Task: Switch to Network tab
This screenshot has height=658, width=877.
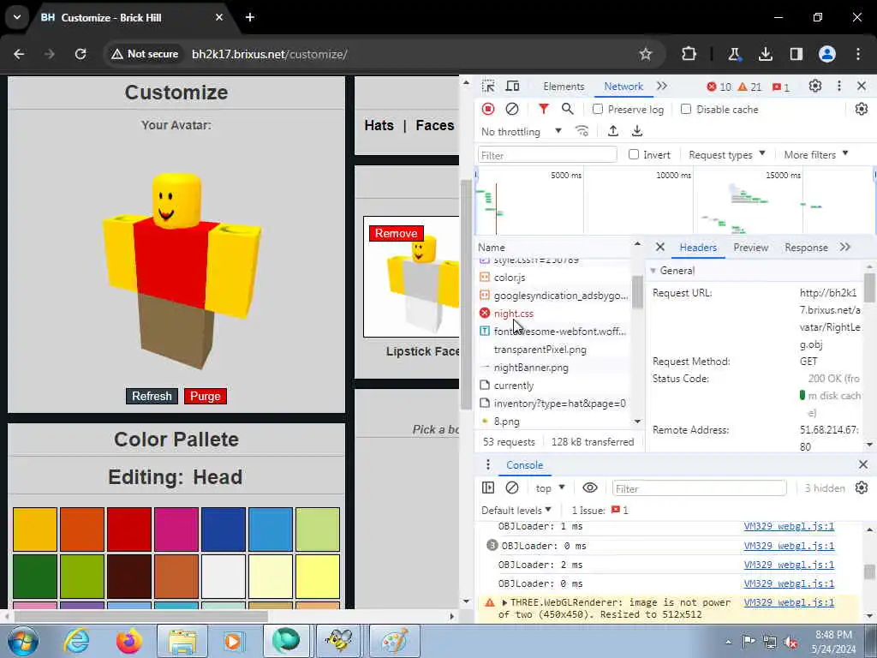Action: (623, 87)
